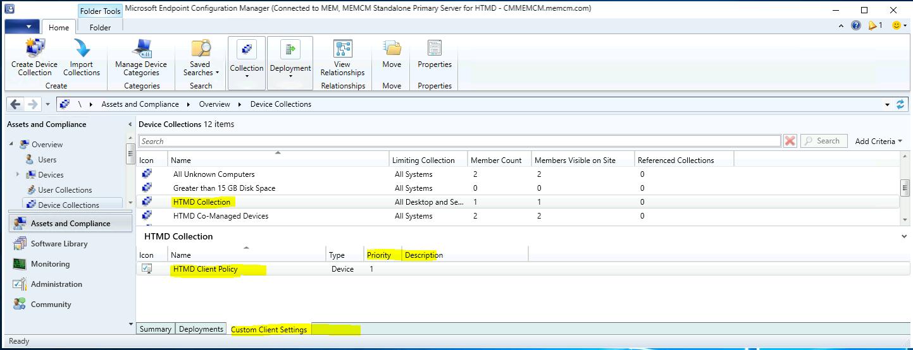Click the Folder Tools contextual tab
The image size is (913, 350).
point(100,11)
